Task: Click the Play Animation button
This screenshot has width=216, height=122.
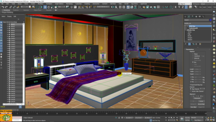Action: [x=171, y=118]
